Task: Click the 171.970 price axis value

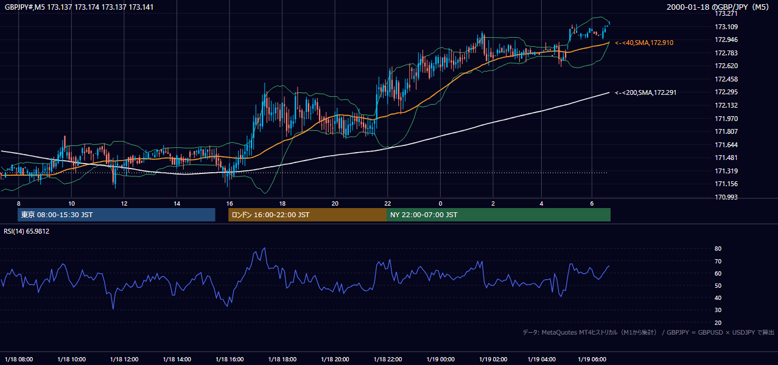Action: [x=726, y=119]
